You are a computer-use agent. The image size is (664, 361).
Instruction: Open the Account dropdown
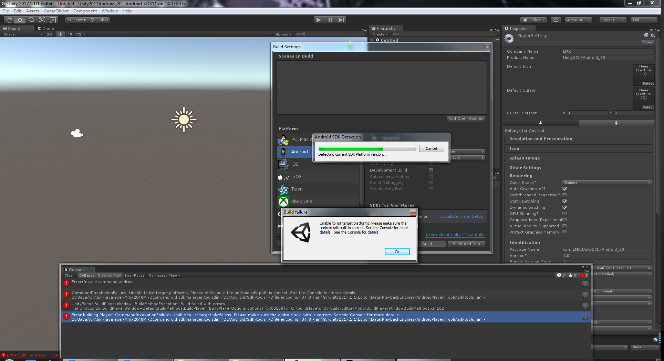pos(578,20)
